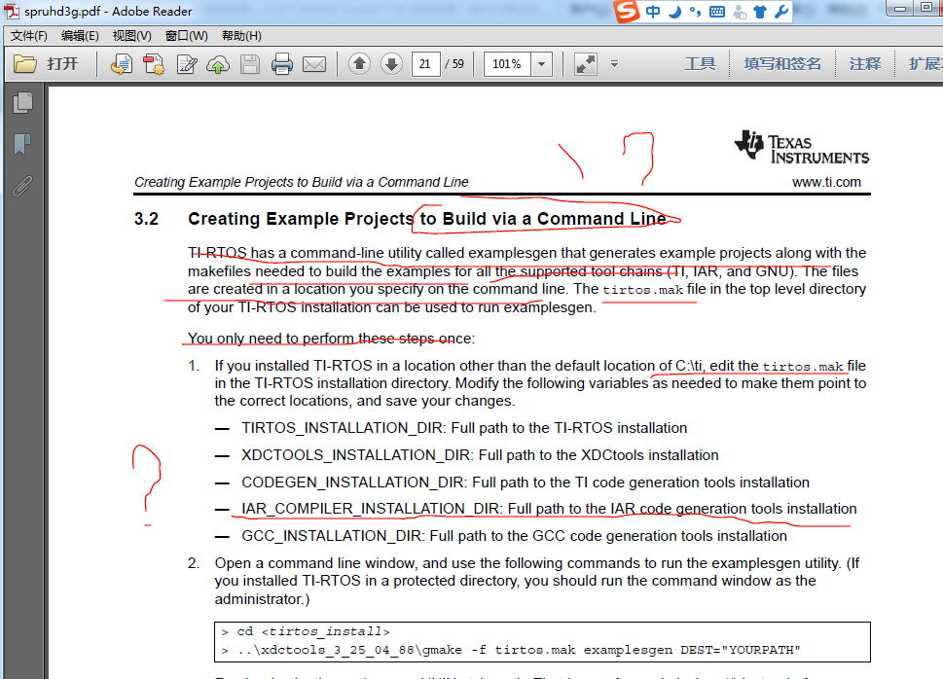Click the 打开 (Open) text button

tap(62, 64)
